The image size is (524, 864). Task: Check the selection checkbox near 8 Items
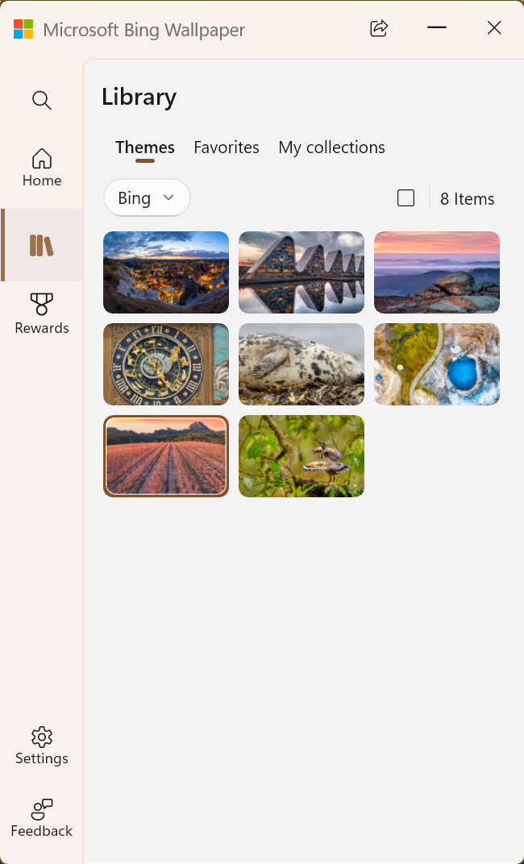(x=405, y=197)
